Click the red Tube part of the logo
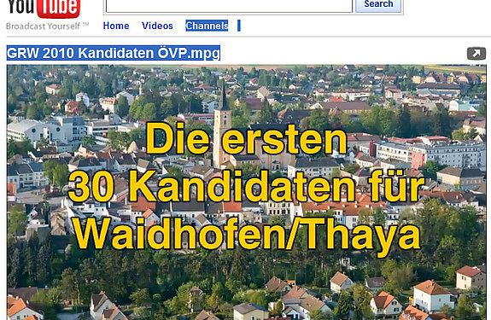 [59, 9]
